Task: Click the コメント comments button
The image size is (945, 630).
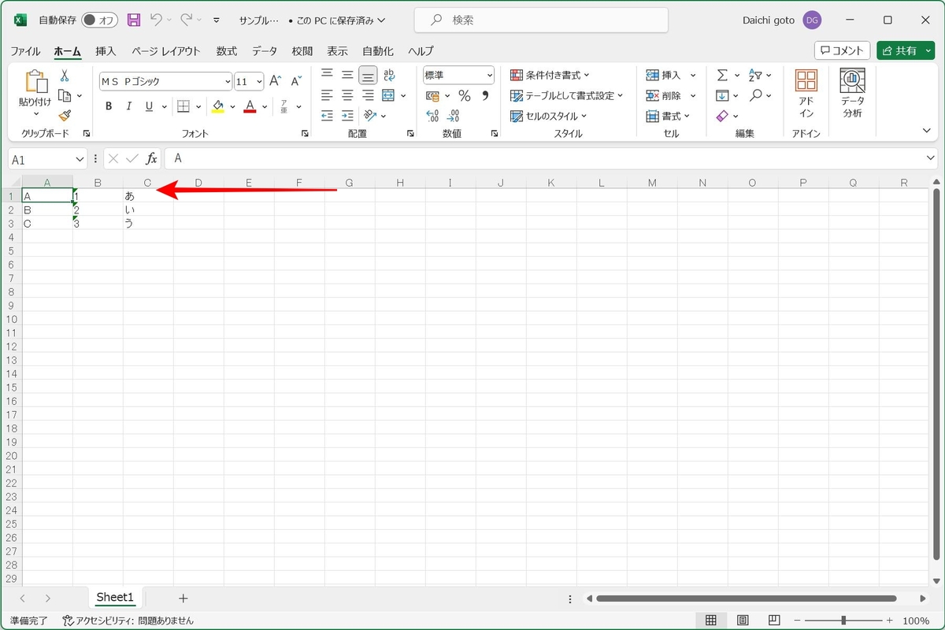Action: tap(842, 50)
